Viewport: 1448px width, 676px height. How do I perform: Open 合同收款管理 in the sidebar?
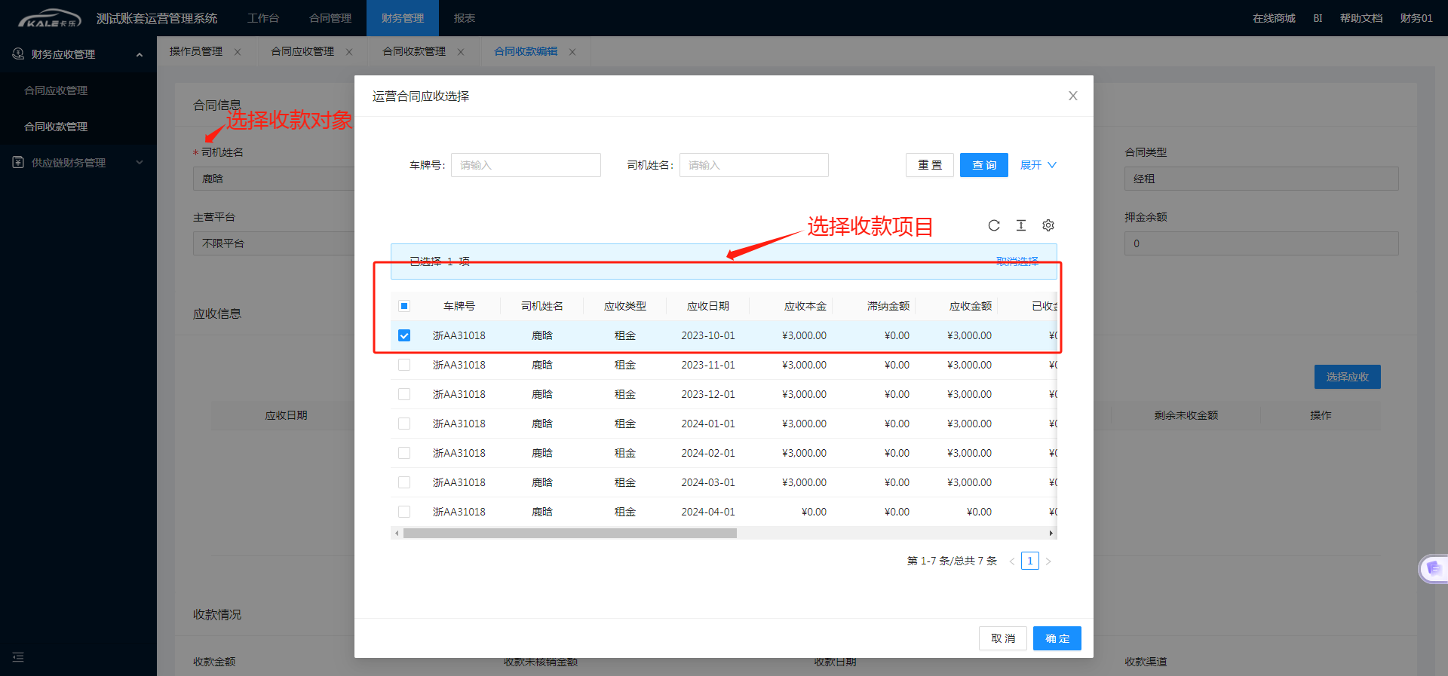(56, 127)
